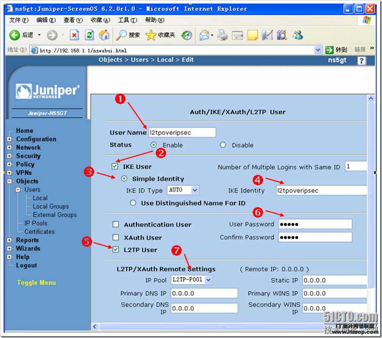
Task: Click the User Name input field
Action: coord(182,132)
